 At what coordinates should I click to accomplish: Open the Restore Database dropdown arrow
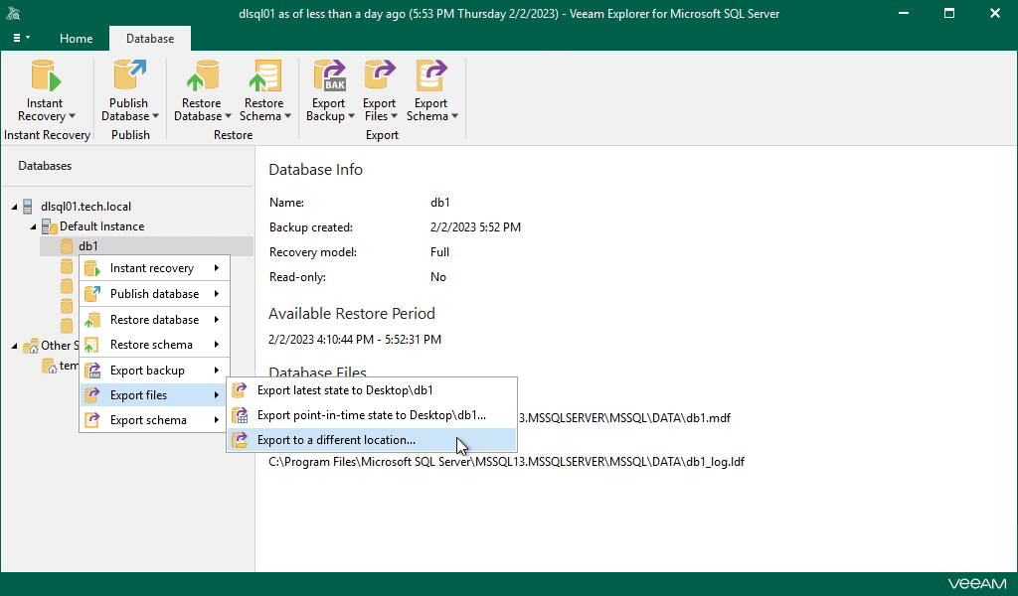pyautogui.click(x=229, y=117)
